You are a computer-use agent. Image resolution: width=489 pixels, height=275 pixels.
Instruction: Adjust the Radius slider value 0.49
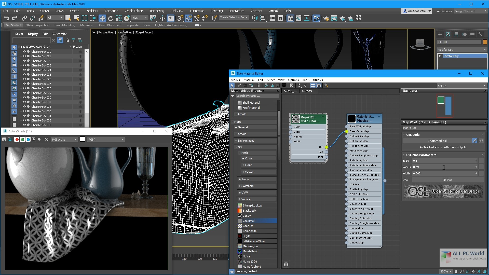coord(444,167)
